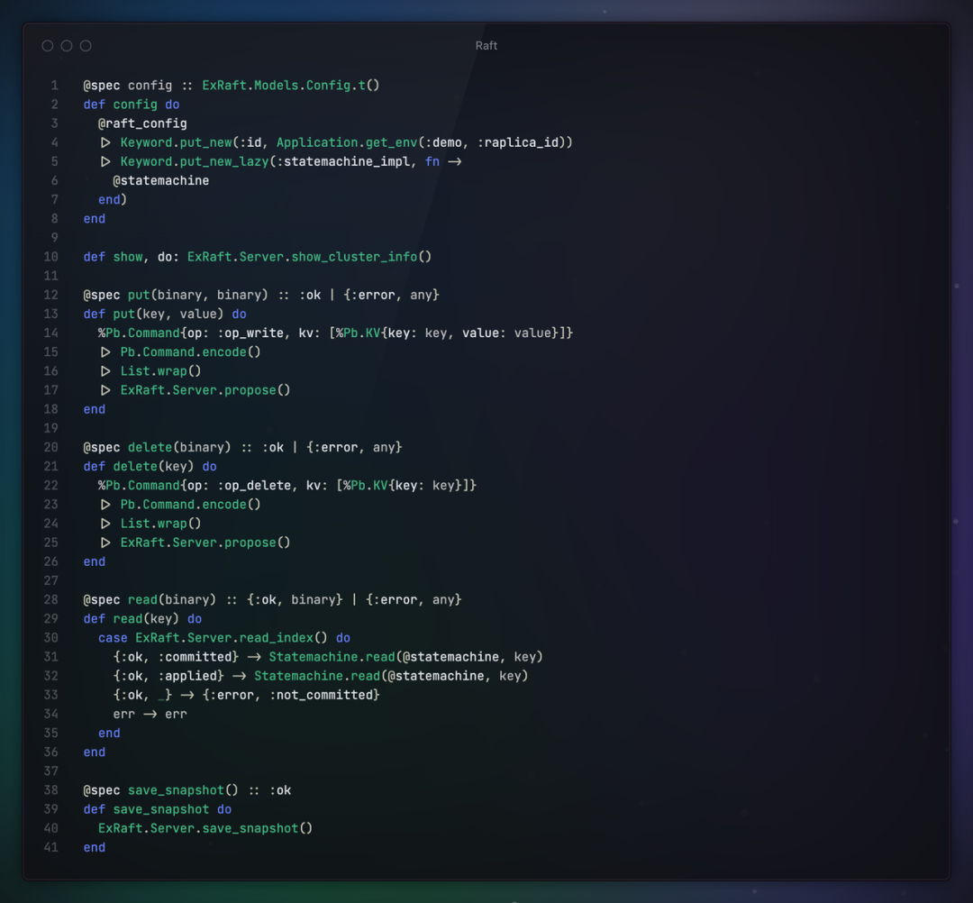
Task: Select the ":op_write" atom
Action: click(250, 333)
